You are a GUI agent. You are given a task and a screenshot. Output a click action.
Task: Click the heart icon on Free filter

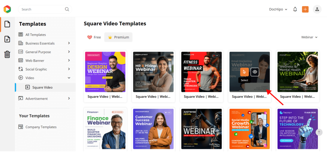pyautogui.click(x=90, y=37)
